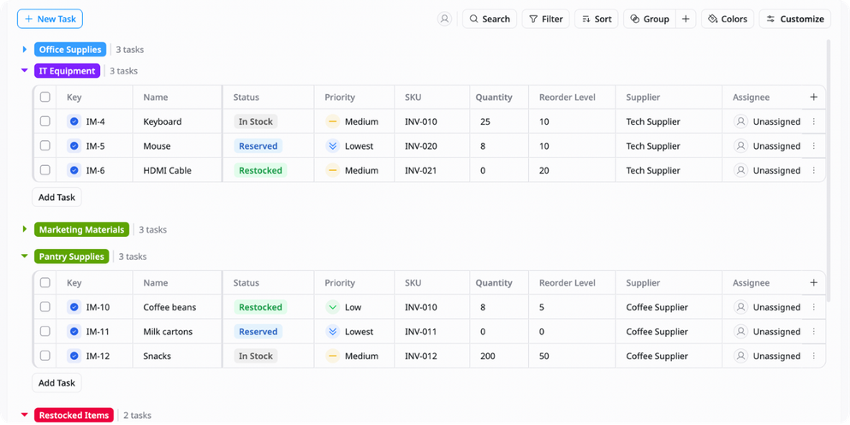Open the three-dot menu for Keyboard row
Image resolution: width=850 pixels, height=425 pixels.
[x=814, y=121]
